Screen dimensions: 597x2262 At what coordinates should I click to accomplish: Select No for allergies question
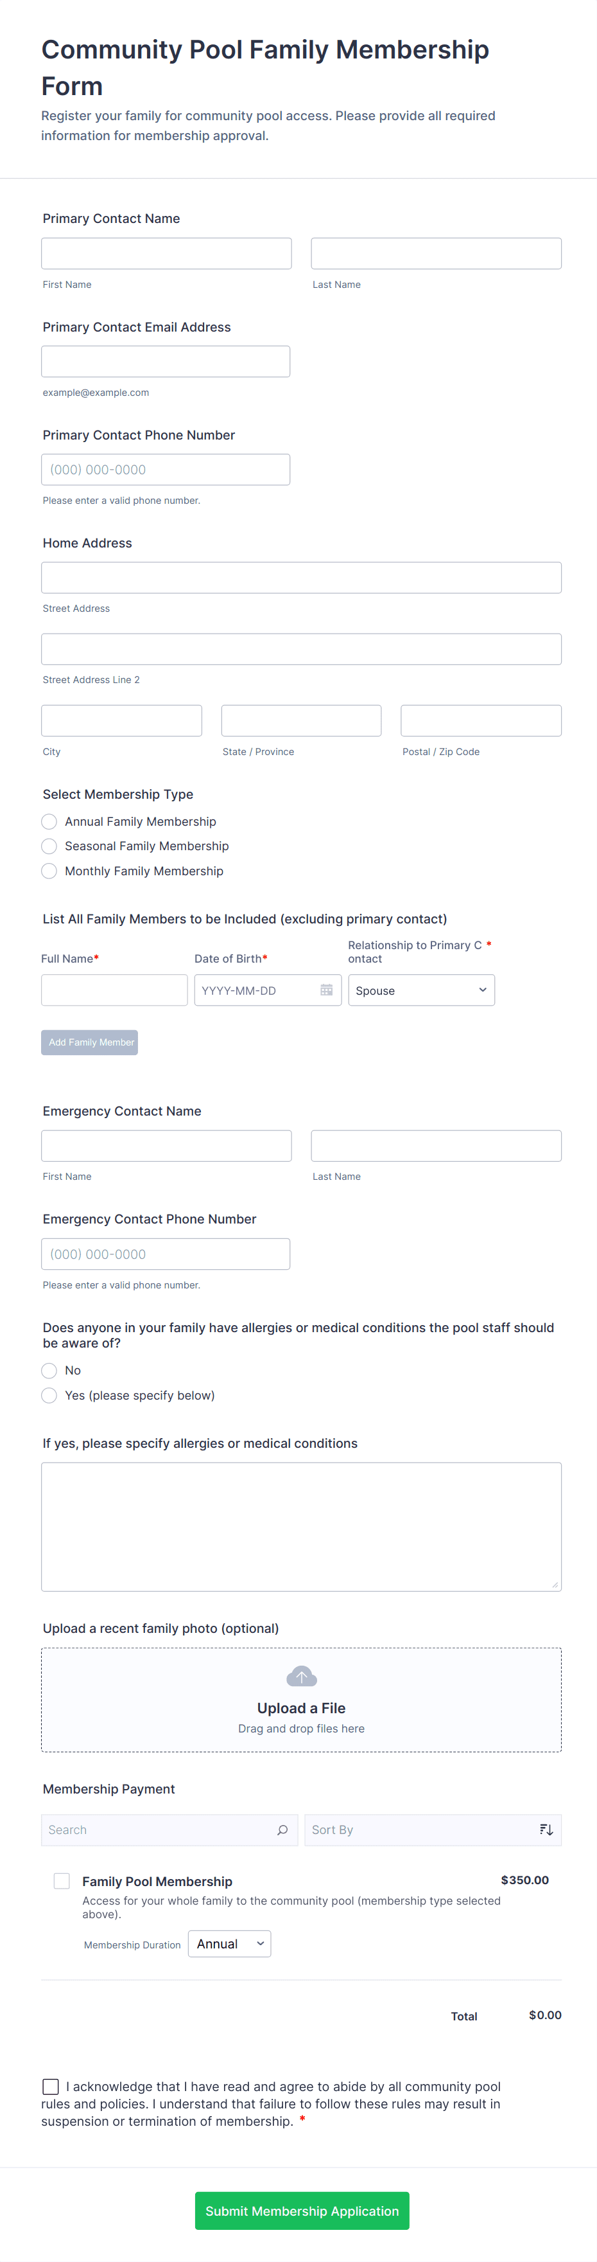pyautogui.click(x=50, y=1371)
